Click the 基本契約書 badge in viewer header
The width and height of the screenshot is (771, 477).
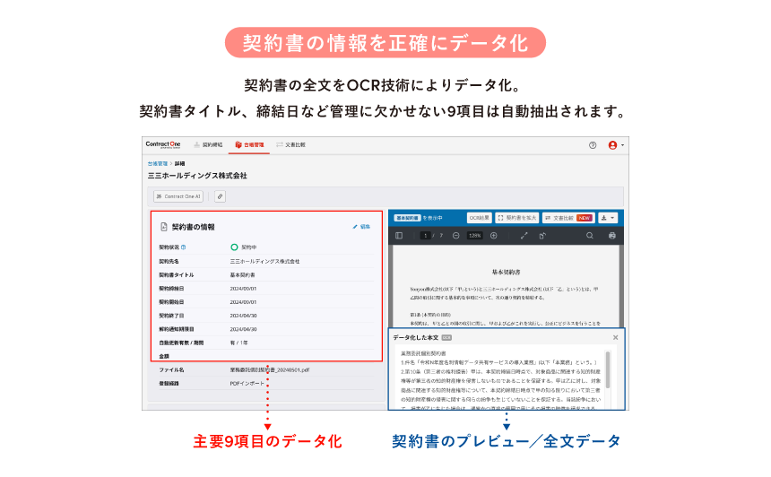(x=408, y=218)
